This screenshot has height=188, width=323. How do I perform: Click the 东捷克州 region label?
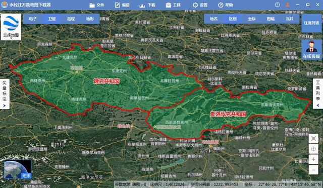point(119,71)
